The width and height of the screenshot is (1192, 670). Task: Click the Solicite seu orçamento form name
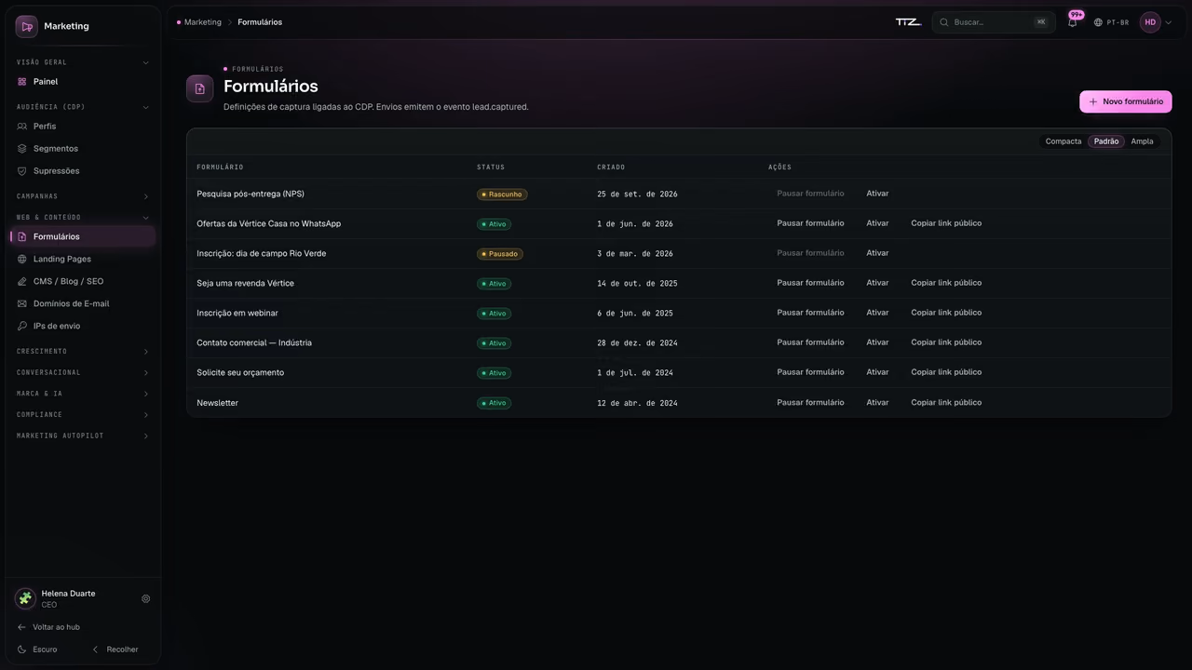(240, 372)
